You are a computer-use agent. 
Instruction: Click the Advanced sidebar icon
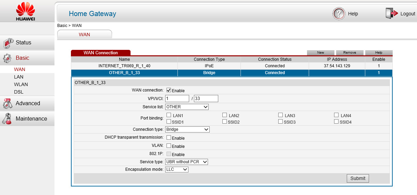[x=8, y=103]
